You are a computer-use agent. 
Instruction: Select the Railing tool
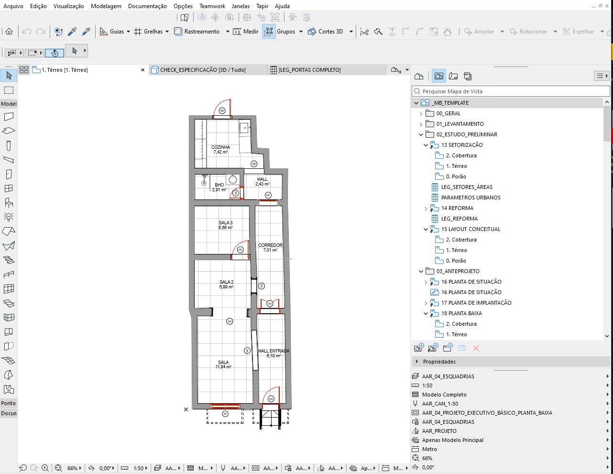pyautogui.click(x=9, y=275)
